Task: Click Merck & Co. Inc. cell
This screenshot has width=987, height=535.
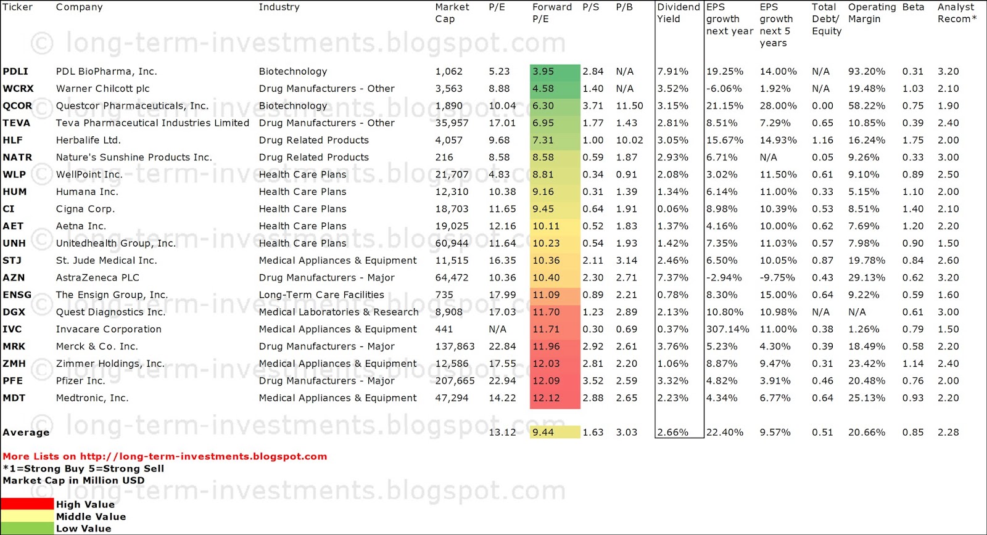Action: (97, 347)
